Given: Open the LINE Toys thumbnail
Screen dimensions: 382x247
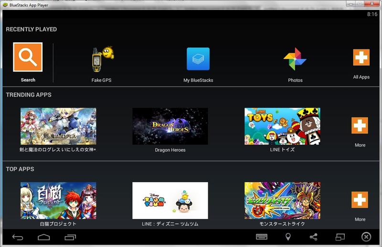Looking at the screenshot, I should click(x=282, y=126).
